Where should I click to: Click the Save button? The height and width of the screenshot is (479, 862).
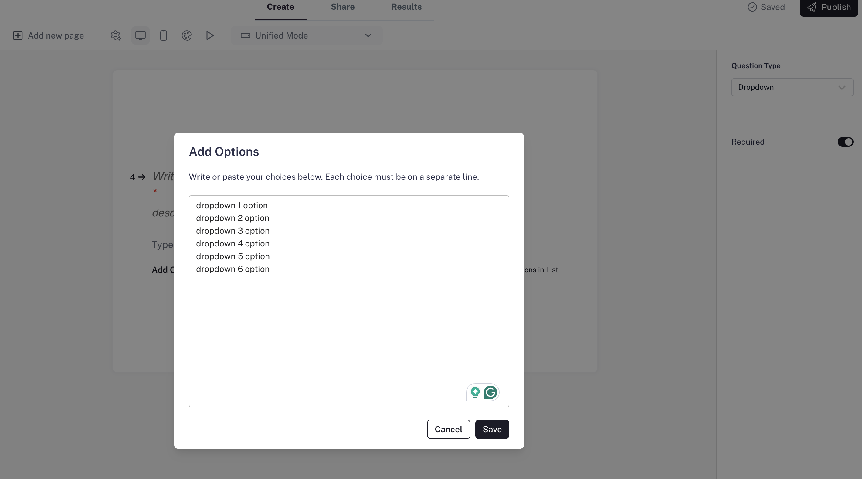(492, 429)
